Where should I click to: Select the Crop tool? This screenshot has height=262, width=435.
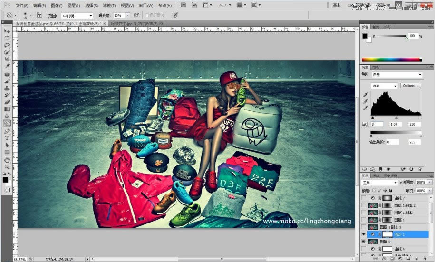tap(7, 59)
